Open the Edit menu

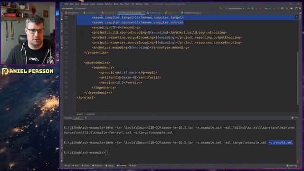tap(72, 4)
